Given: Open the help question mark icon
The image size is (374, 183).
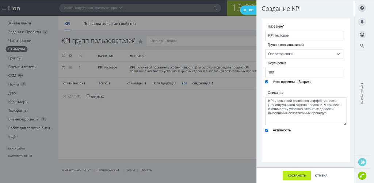Looking at the screenshot, I should (x=362, y=9).
